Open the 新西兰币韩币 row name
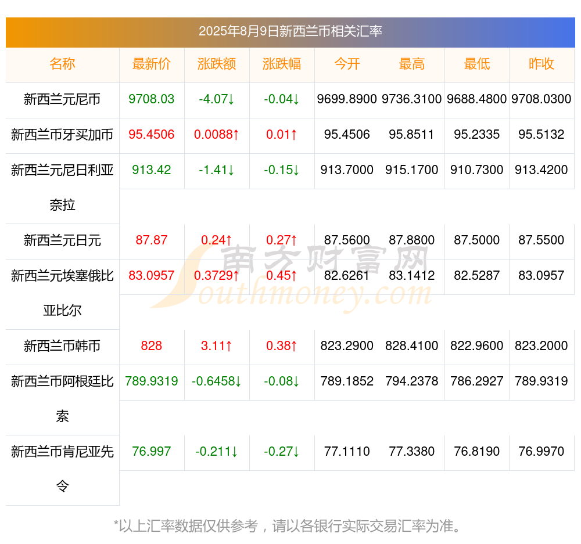Screen dimensions: 581x544 (62, 346)
